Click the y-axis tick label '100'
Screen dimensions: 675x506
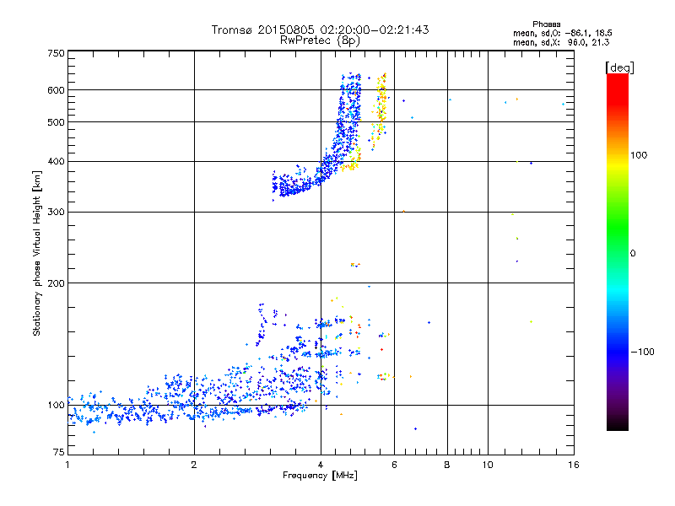[x=56, y=405]
